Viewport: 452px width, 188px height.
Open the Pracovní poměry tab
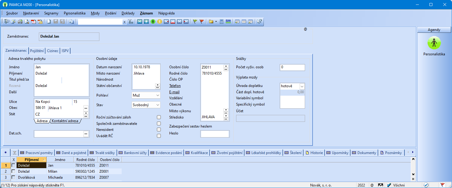[x=36, y=153]
